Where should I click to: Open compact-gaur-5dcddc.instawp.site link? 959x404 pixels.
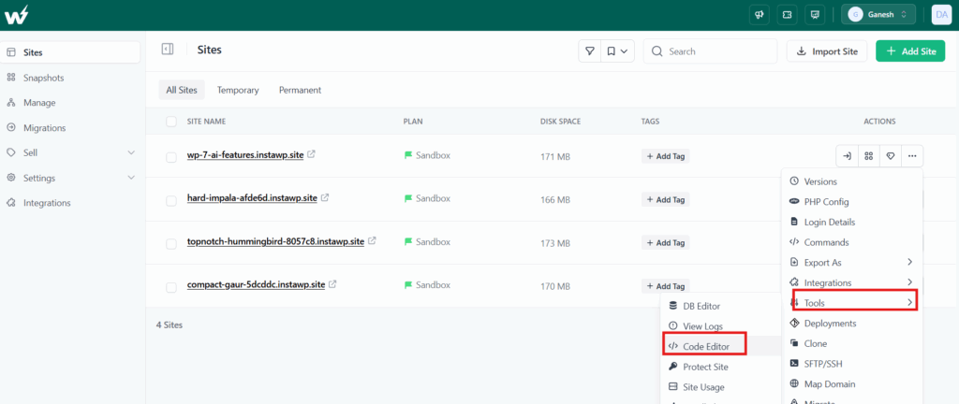pos(256,285)
